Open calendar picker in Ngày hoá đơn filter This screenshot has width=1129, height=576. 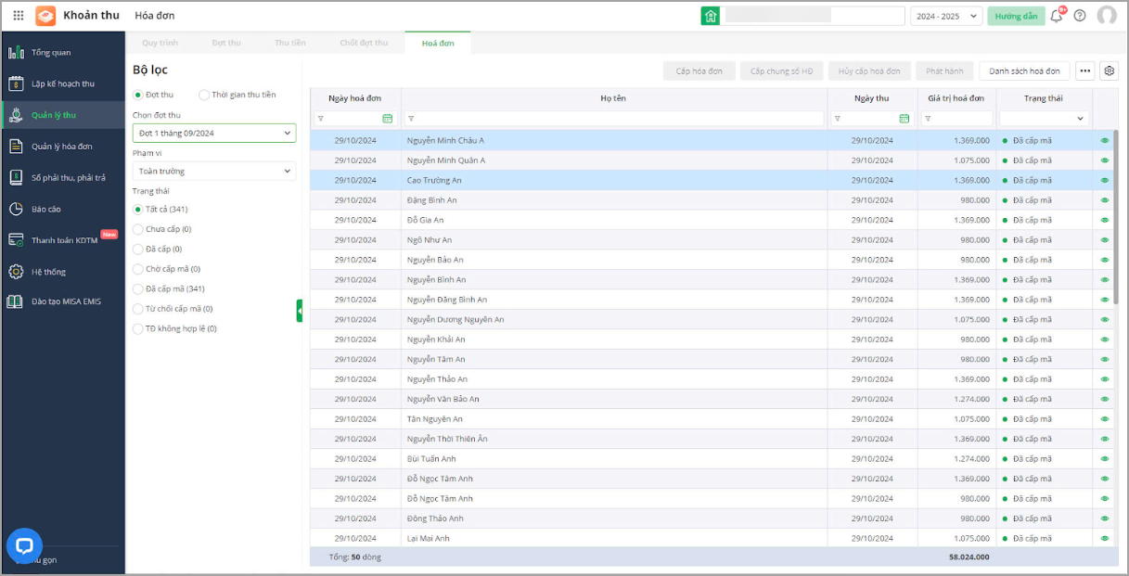tap(388, 119)
